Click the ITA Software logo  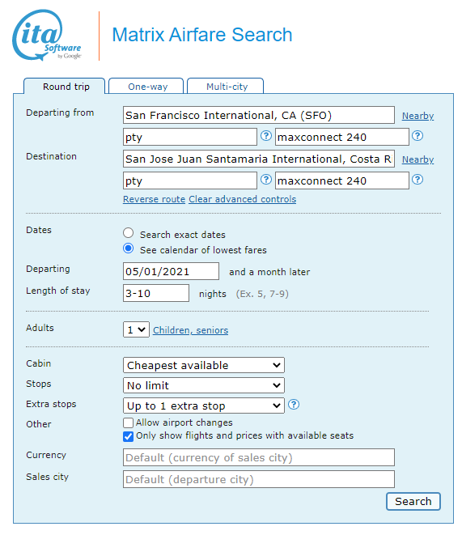(47, 35)
